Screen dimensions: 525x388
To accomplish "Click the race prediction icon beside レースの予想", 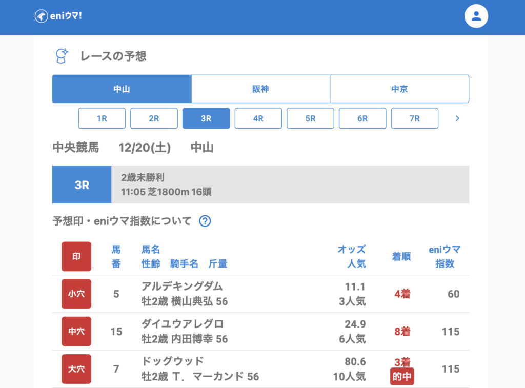I will [62, 56].
